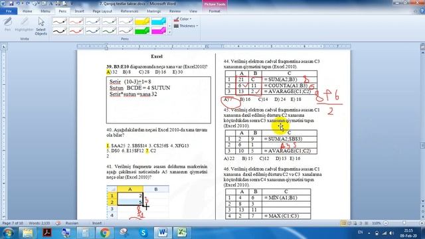This screenshot has height=239, width=425.
Task: Open Google Chrome from taskbar
Action: tap(105, 232)
